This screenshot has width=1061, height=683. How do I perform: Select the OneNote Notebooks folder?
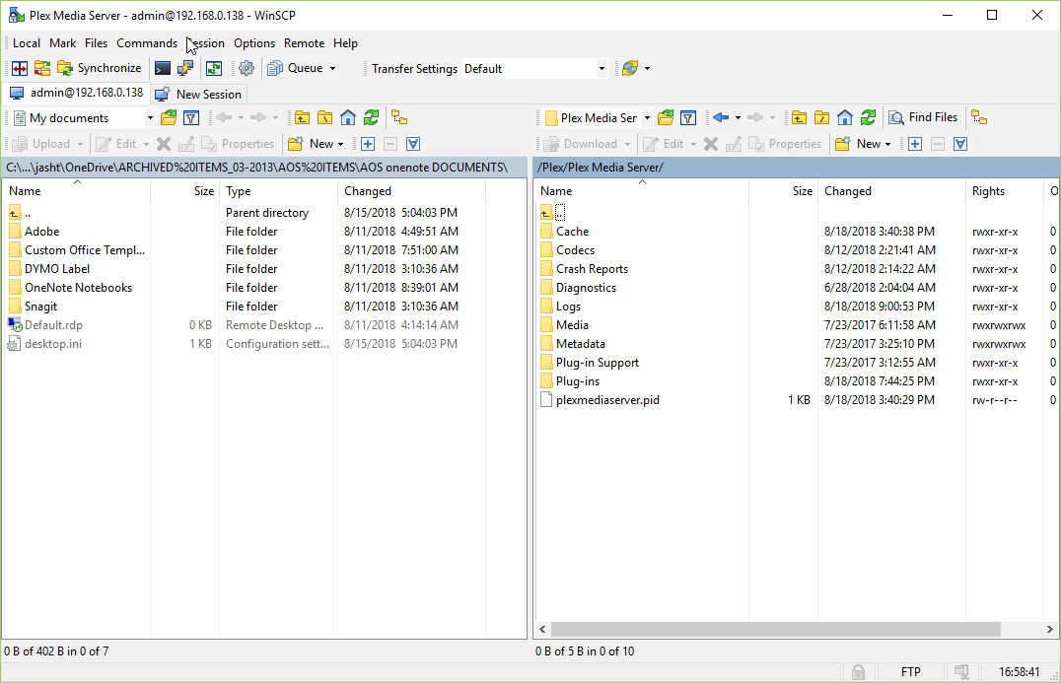point(79,288)
